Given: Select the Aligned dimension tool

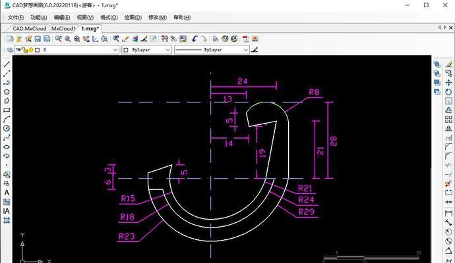Looking at the screenshot, I should point(448,223).
